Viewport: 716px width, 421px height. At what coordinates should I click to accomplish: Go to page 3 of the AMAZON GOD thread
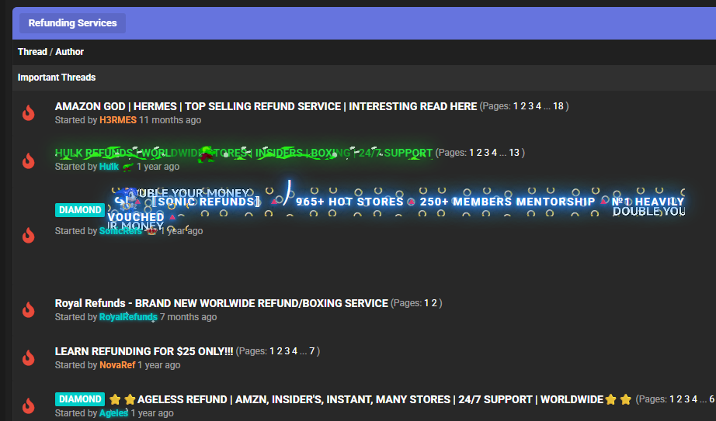[x=530, y=106]
